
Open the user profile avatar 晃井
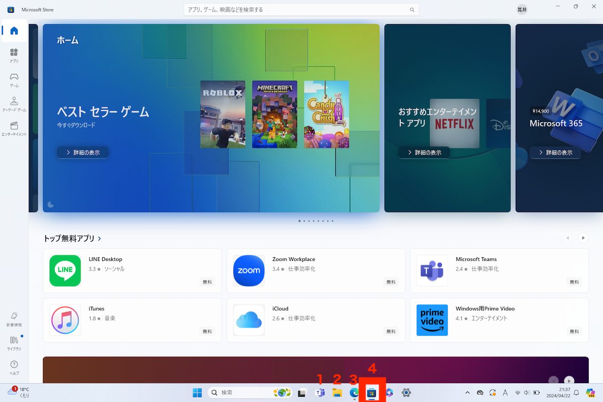pyautogui.click(x=522, y=9)
